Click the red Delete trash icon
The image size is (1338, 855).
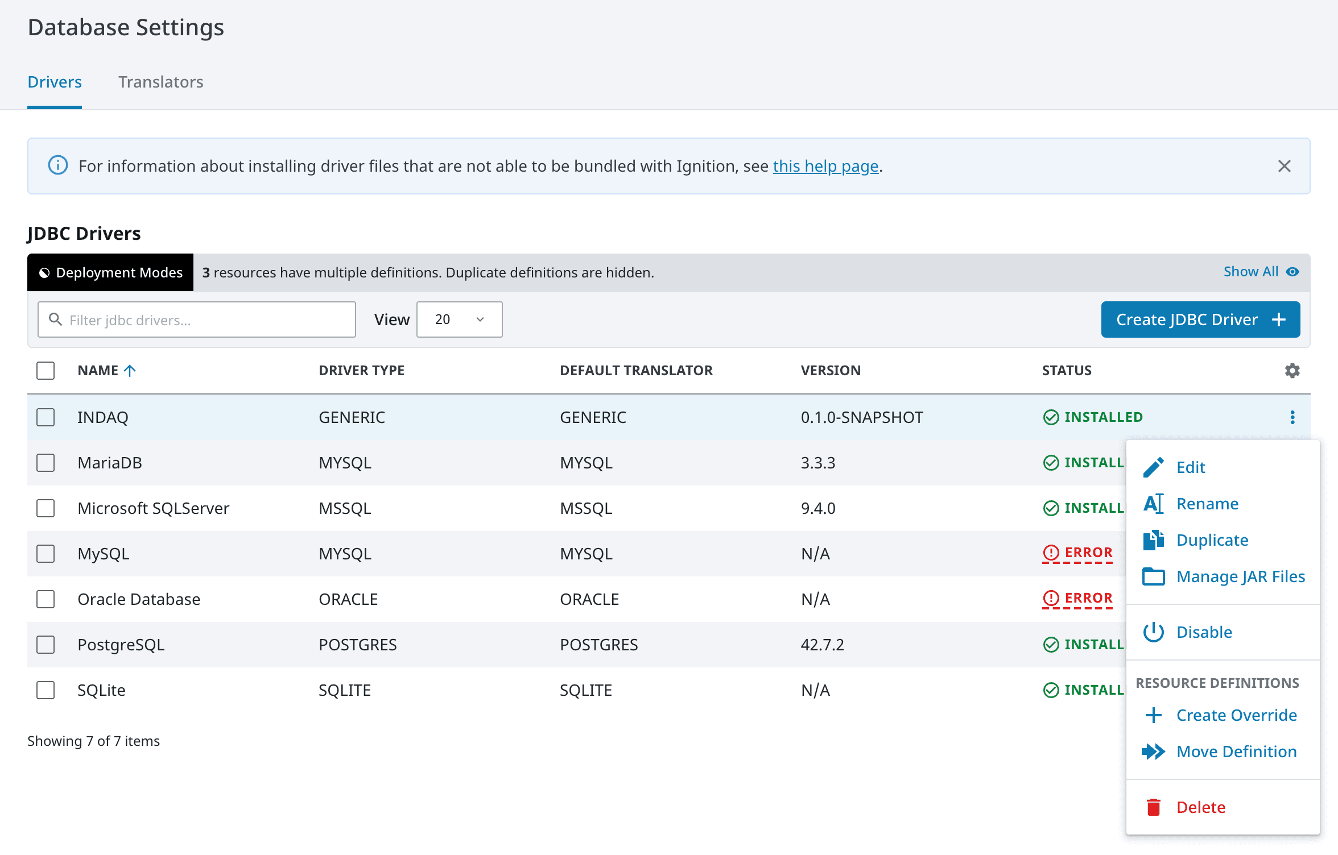click(x=1153, y=807)
